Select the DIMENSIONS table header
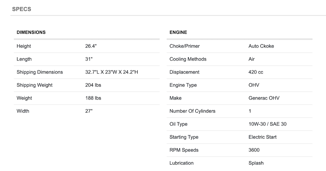The image size is (326, 171). click(31, 32)
